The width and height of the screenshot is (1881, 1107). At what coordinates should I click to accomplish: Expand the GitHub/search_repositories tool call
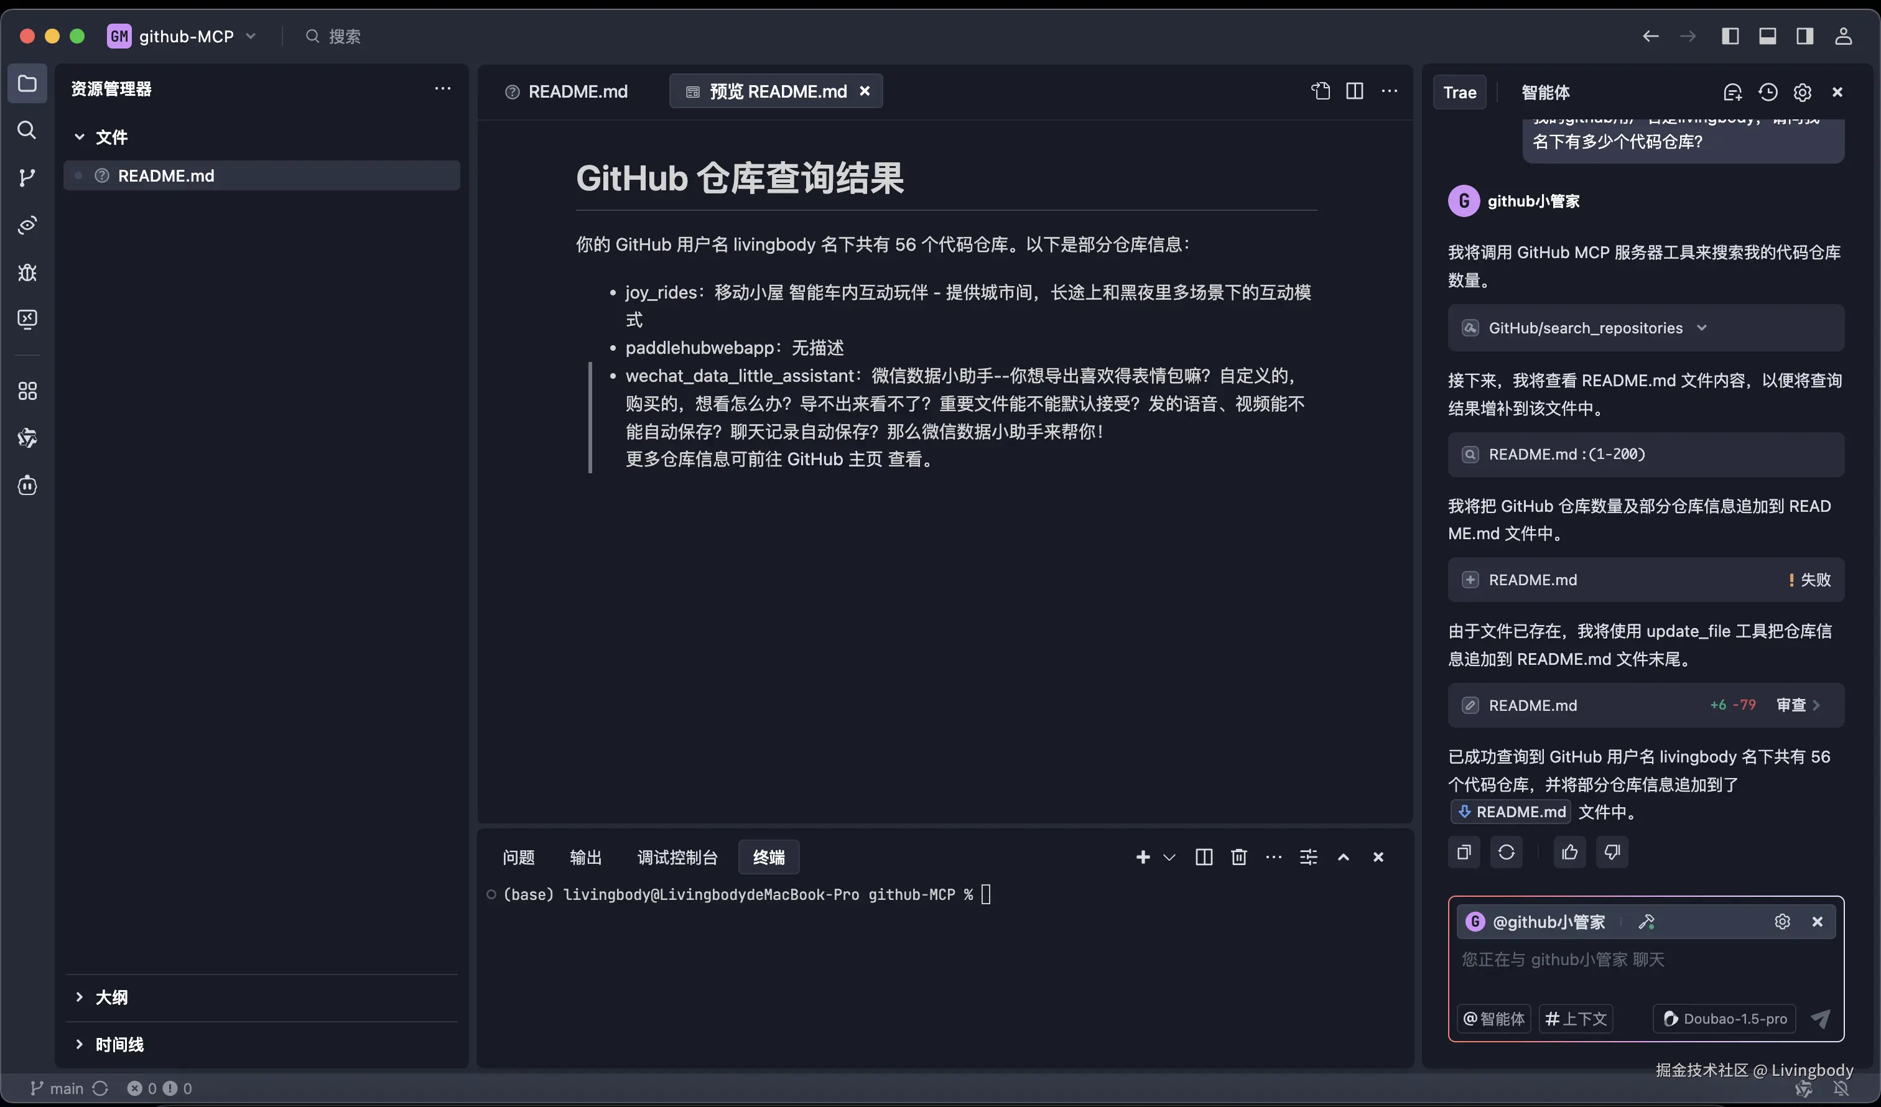[1702, 327]
